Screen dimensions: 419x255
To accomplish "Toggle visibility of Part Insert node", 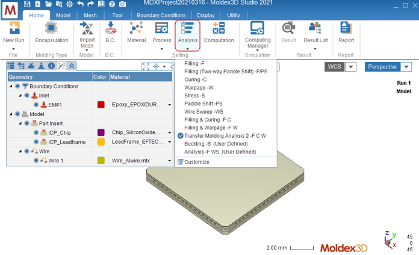I will point(26,123).
